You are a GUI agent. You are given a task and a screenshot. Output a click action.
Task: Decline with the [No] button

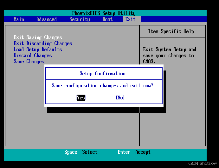(x=120, y=97)
